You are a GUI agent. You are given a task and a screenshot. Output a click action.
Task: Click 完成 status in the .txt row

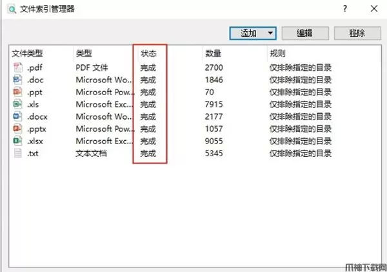148,153
